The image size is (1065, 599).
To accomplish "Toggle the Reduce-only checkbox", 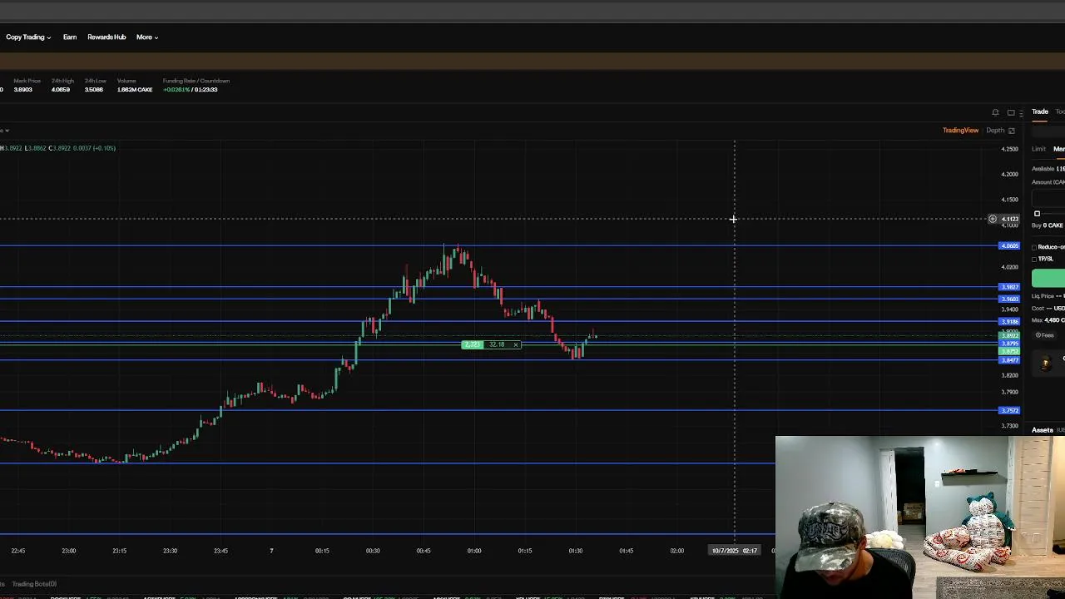I will point(1034,247).
